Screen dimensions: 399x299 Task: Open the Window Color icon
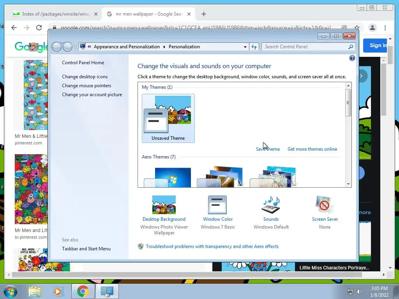pyautogui.click(x=217, y=205)
